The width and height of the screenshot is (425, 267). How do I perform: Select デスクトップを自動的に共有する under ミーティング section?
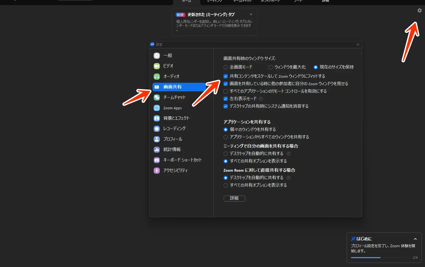point(226,154)
